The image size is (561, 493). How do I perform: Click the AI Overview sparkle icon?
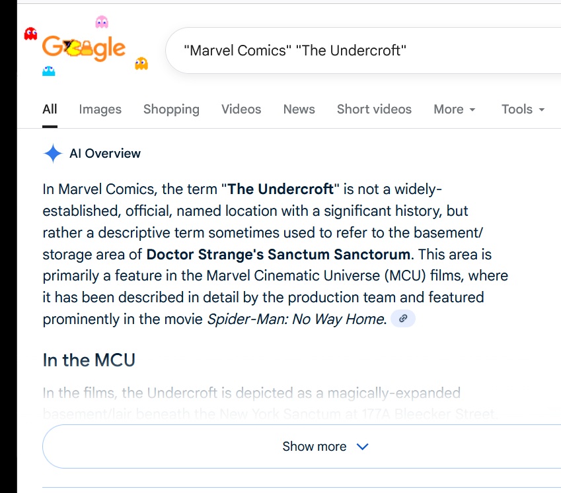click(x=53, y=154)
